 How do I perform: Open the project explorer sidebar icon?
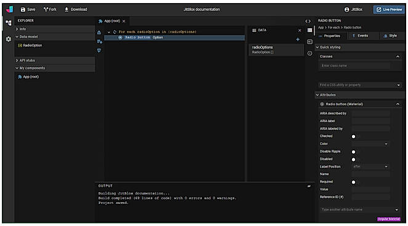[9, 23]
